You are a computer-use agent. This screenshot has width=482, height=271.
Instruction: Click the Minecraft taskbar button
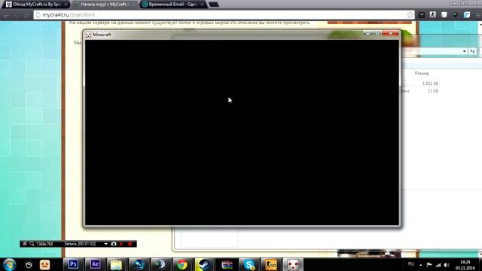293,264
